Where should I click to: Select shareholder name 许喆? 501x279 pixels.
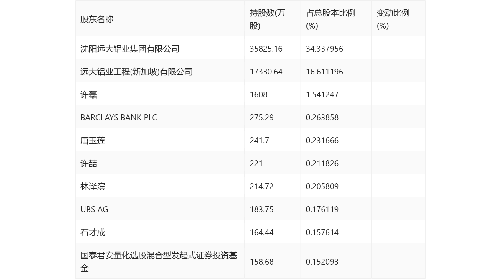point(89,163)
